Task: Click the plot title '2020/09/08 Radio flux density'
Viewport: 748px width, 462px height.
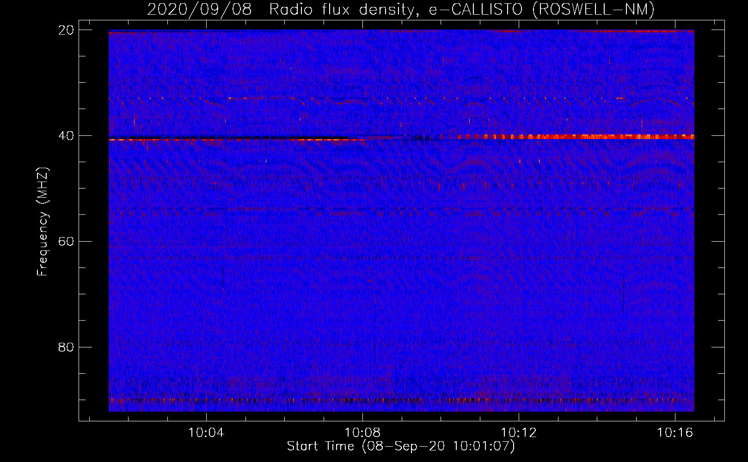Action: coord(401,9)
